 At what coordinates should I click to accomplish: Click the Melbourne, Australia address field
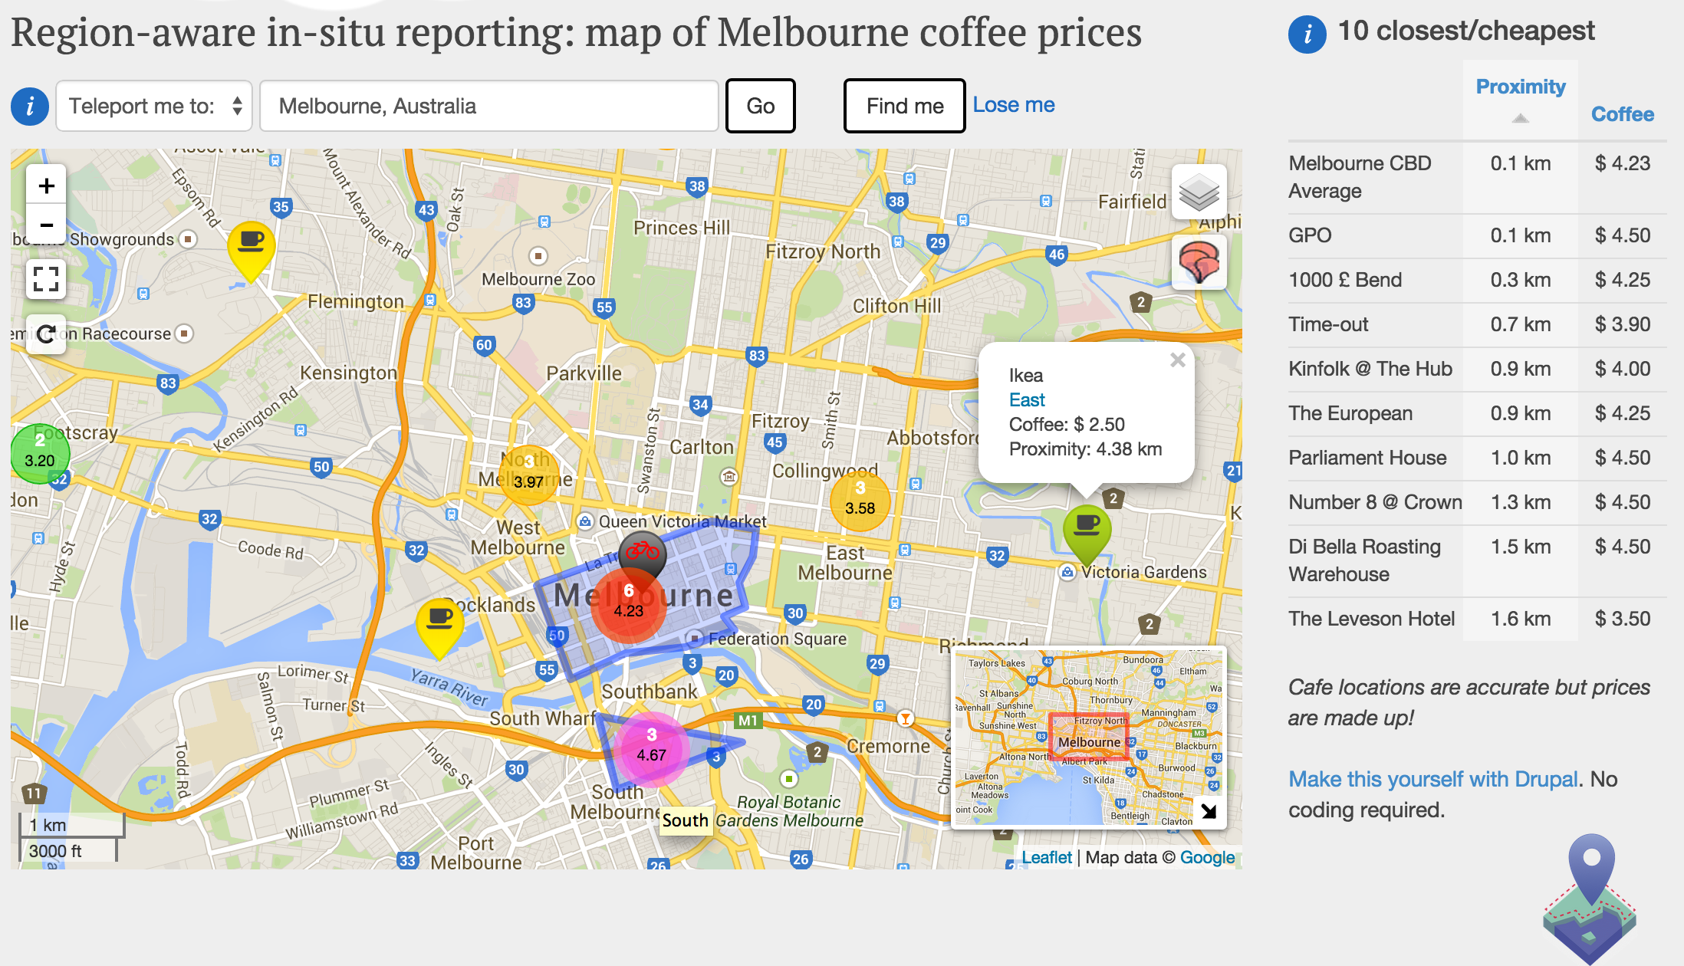489,106
